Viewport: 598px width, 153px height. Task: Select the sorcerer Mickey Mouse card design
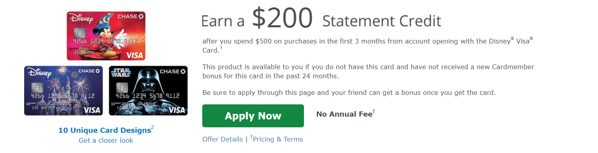tap(106, 36)
